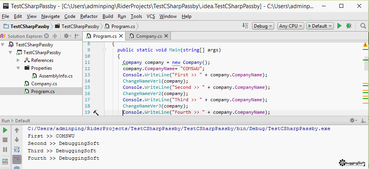
Task: Open the Code menu
Action: point(70,16)
